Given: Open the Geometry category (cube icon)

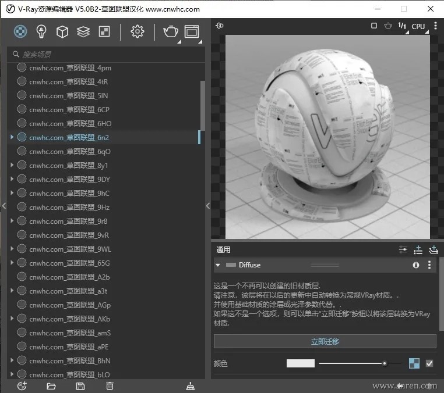Looking at the screenshot, I should [x=62, y=31].
